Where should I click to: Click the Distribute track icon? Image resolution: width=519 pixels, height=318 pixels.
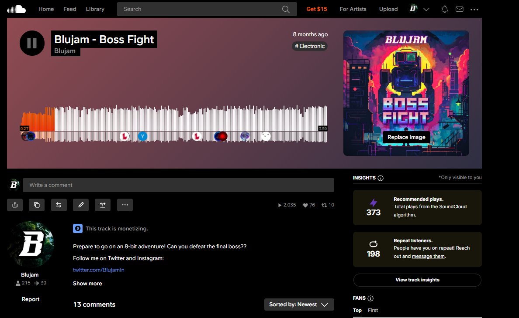point(103,205)
